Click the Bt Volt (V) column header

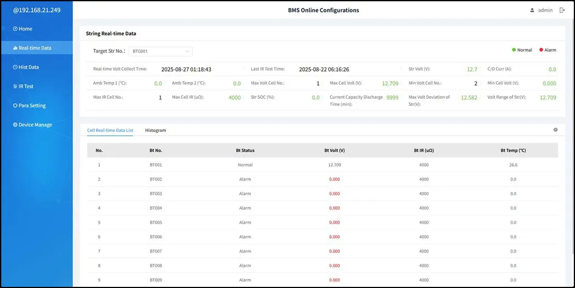[x=335, y=151]
